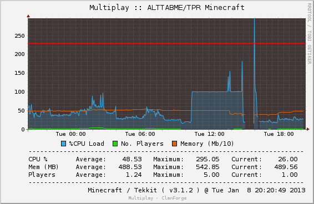Screen dimensions: 314x204
Task: Click the green No. Players legend swatch
Action: click(115, 144)
